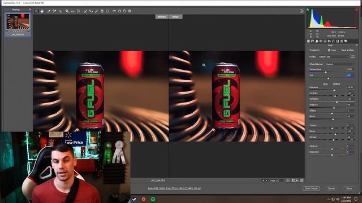Open the Calibration panel tab
Viewport: 362px width, 203px height.
click(x=338, y=41)
